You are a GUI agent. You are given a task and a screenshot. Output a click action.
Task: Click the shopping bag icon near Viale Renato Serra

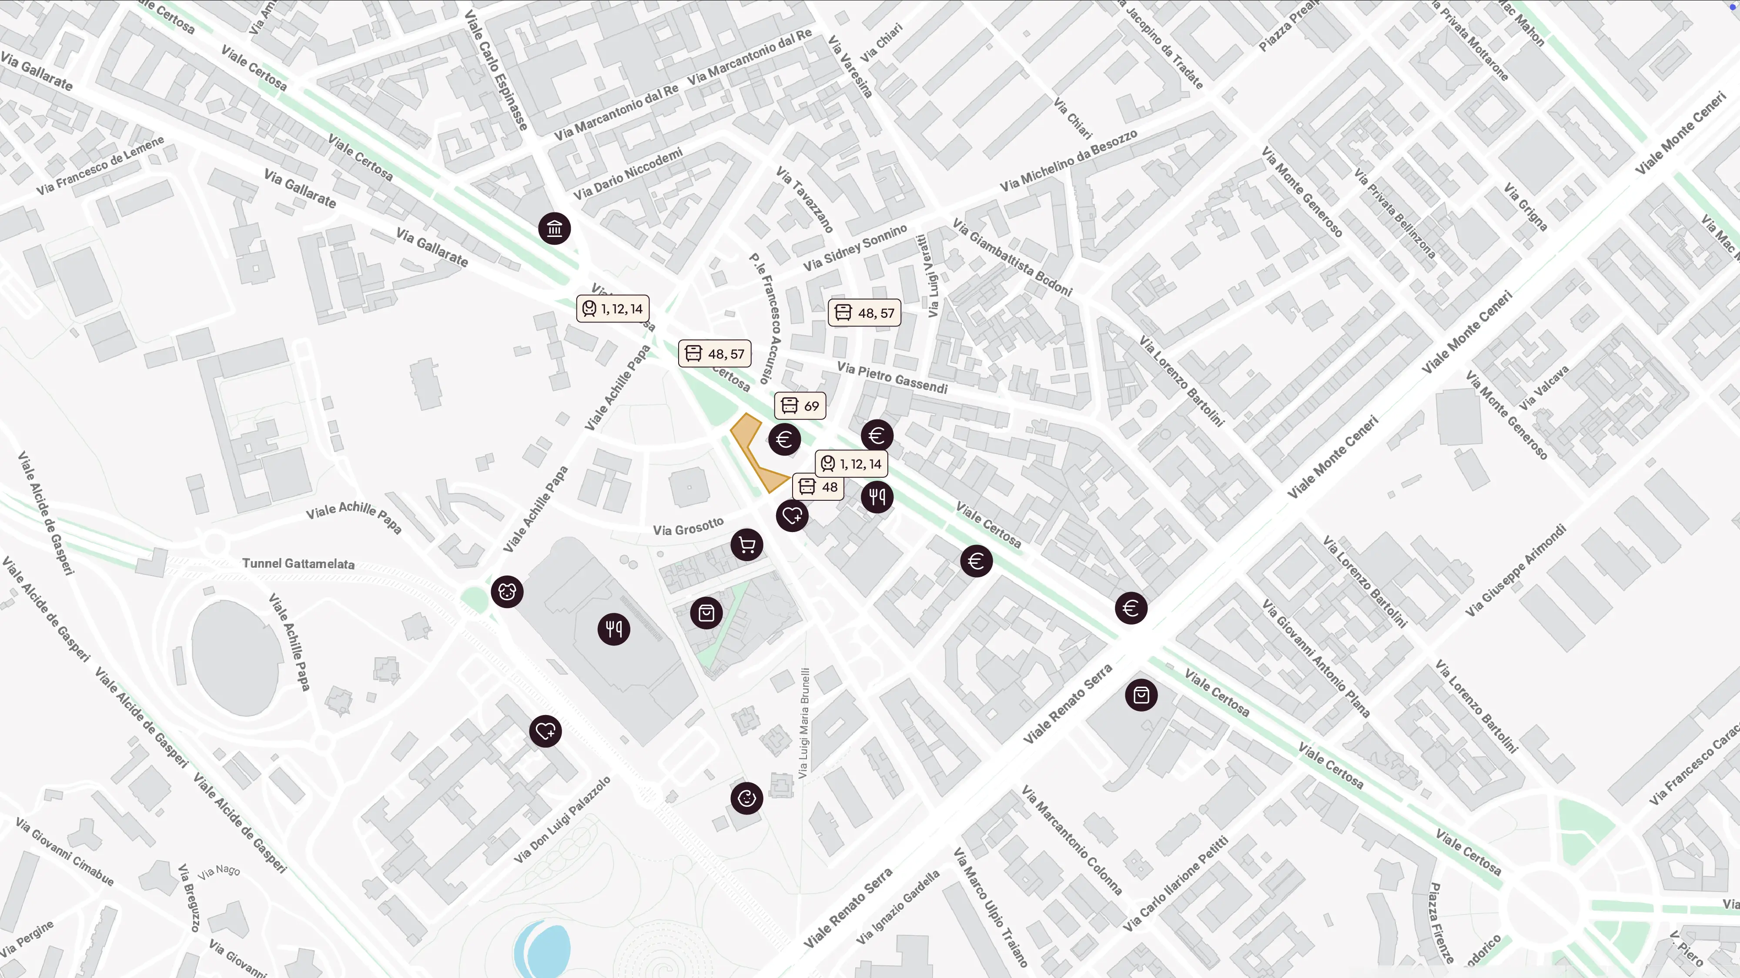tap(1141, 695)
